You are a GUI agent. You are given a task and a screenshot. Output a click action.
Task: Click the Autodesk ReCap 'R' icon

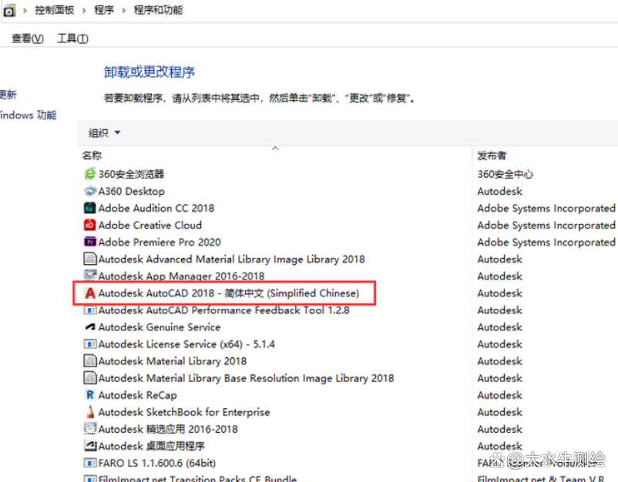[90, 394]
